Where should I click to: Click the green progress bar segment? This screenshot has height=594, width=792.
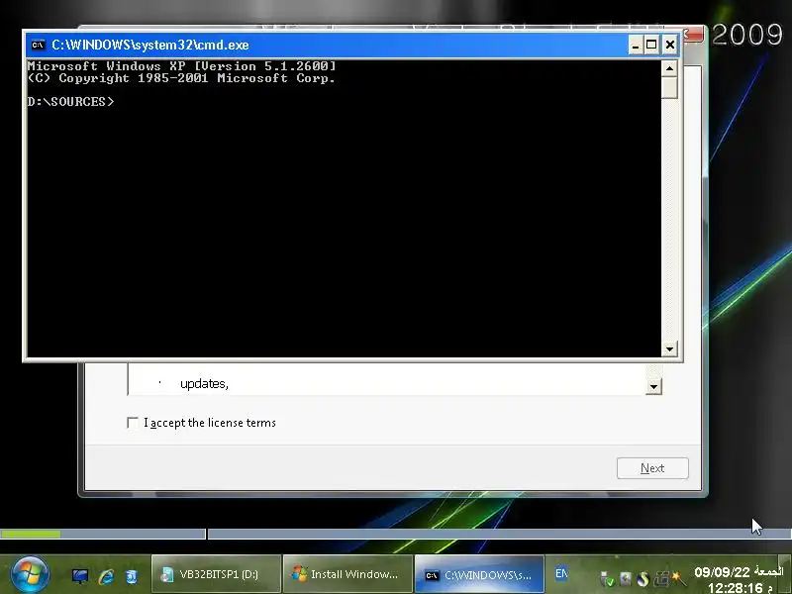tap(31, 534)
